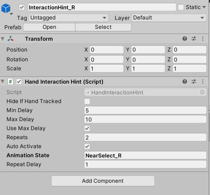This screenshot has width=210, height=195.
Task: Enable the Static checkbox
Action: [x=181, y=7]
